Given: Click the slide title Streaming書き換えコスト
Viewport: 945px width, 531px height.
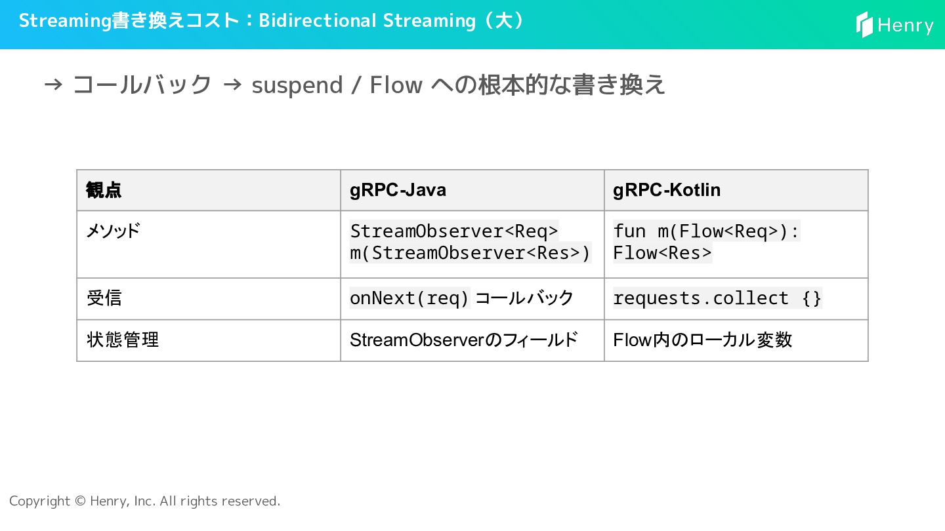Looking at the screenshot, I should 128,20.
